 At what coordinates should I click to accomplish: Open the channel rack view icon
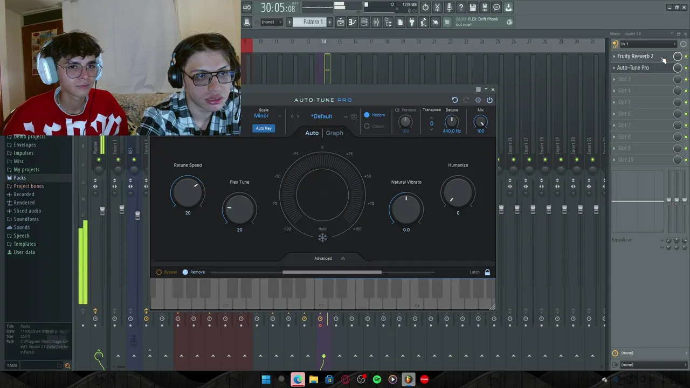tap(364, 22)
